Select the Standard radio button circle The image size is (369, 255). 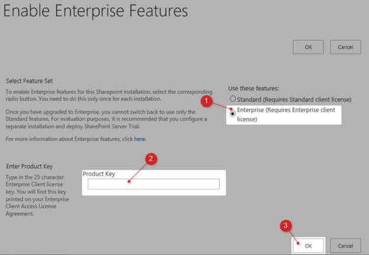pyautogui.click(x=233, y=99)
